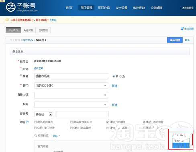Go to 员工管理 in top navigation
Viewport: 196px width, 152px height.
(x=86, y=8)
